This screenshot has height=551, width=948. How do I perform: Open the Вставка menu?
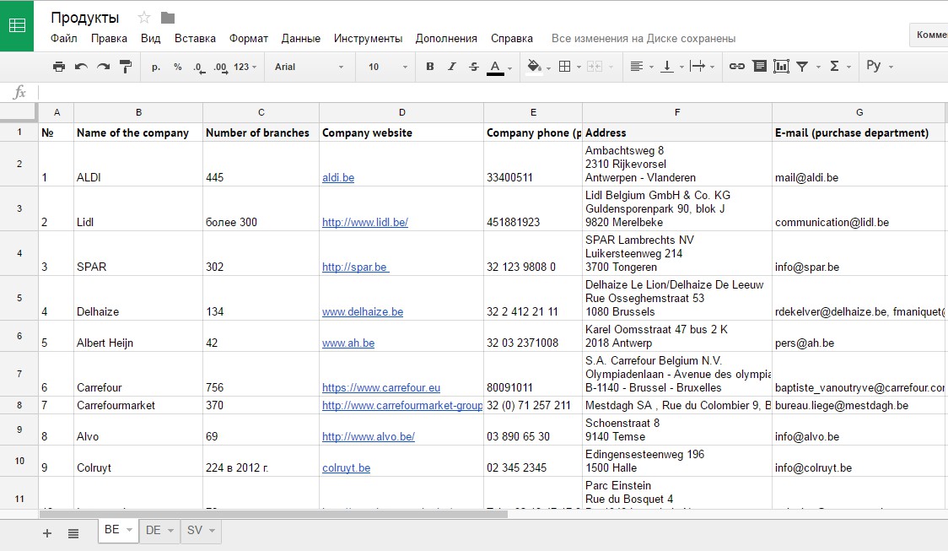(x=196, y=38)
